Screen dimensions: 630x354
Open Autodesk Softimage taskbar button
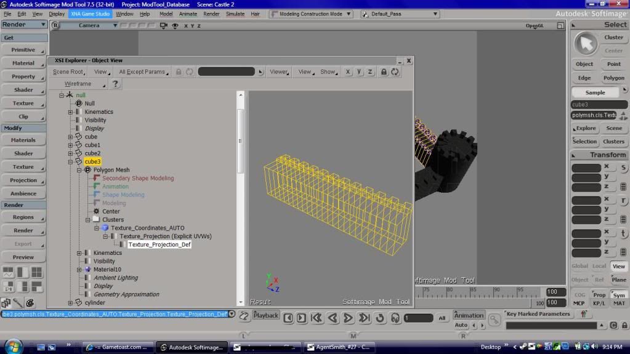[x=192, y=347]
